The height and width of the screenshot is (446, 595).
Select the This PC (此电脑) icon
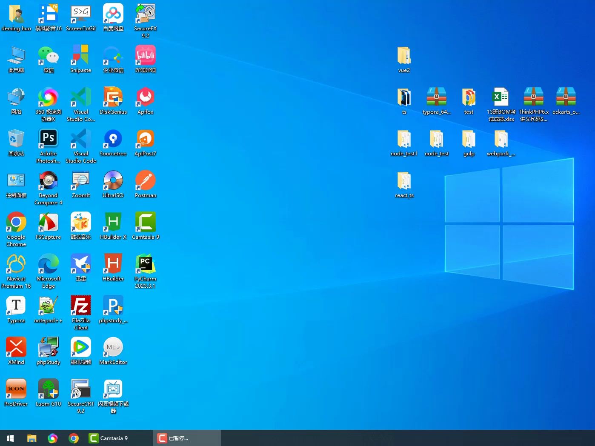(16, 60)
